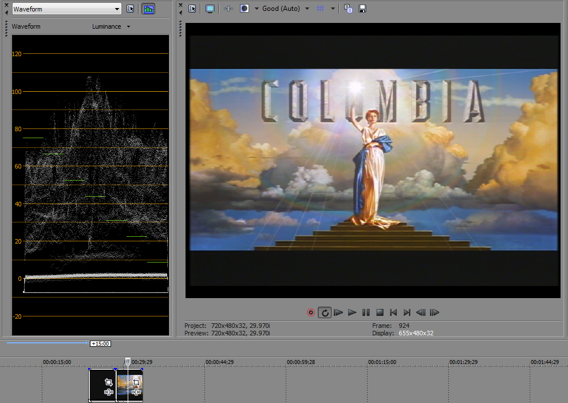Click the Frame value 924

pyautogui.click(x=404, y=326)
